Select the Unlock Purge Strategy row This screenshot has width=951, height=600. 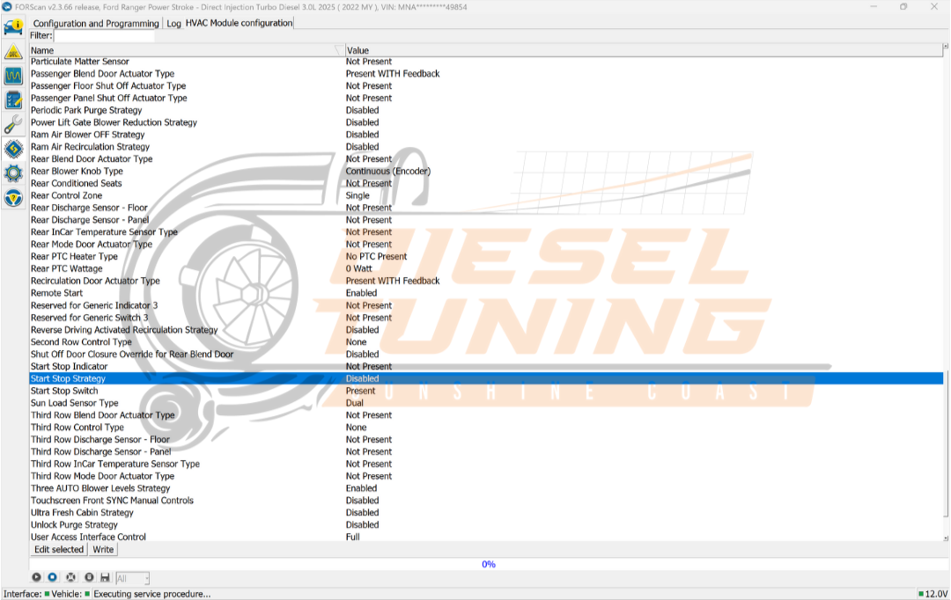(x=486, y=525)
